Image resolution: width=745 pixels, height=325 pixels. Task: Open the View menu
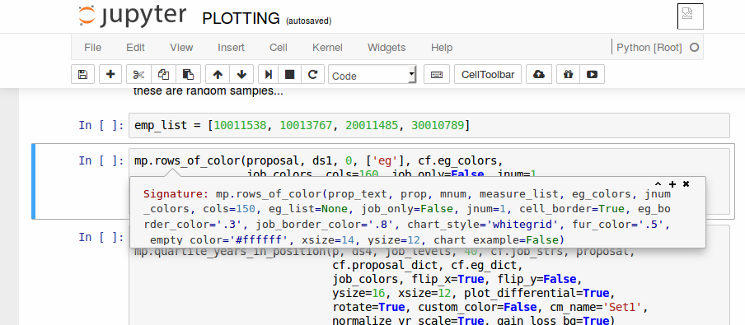click(181, 48)
